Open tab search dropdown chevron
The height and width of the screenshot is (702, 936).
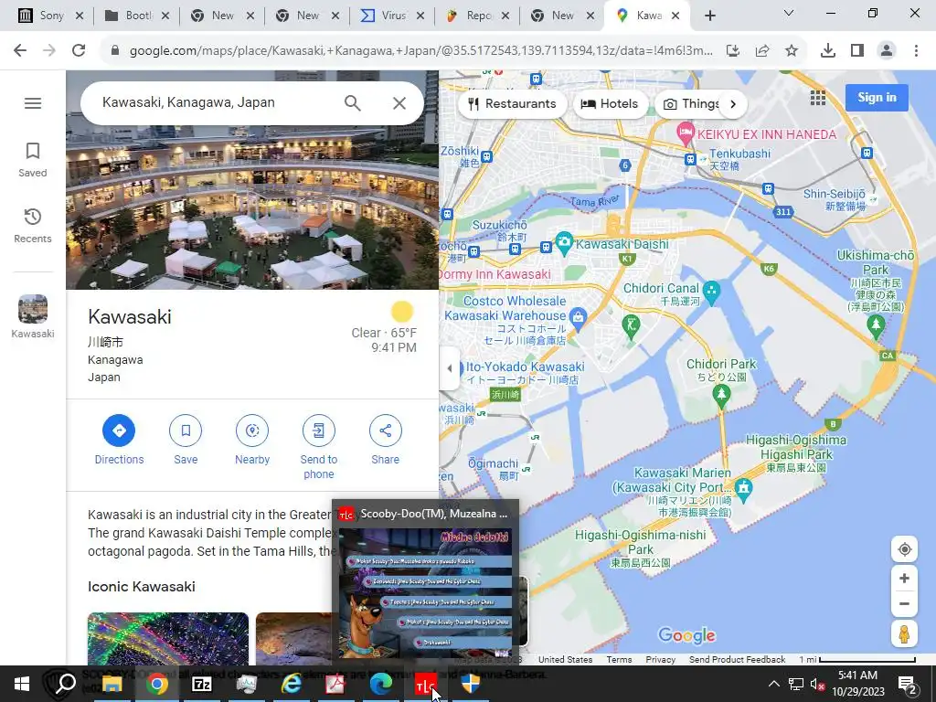click(789, 13)
